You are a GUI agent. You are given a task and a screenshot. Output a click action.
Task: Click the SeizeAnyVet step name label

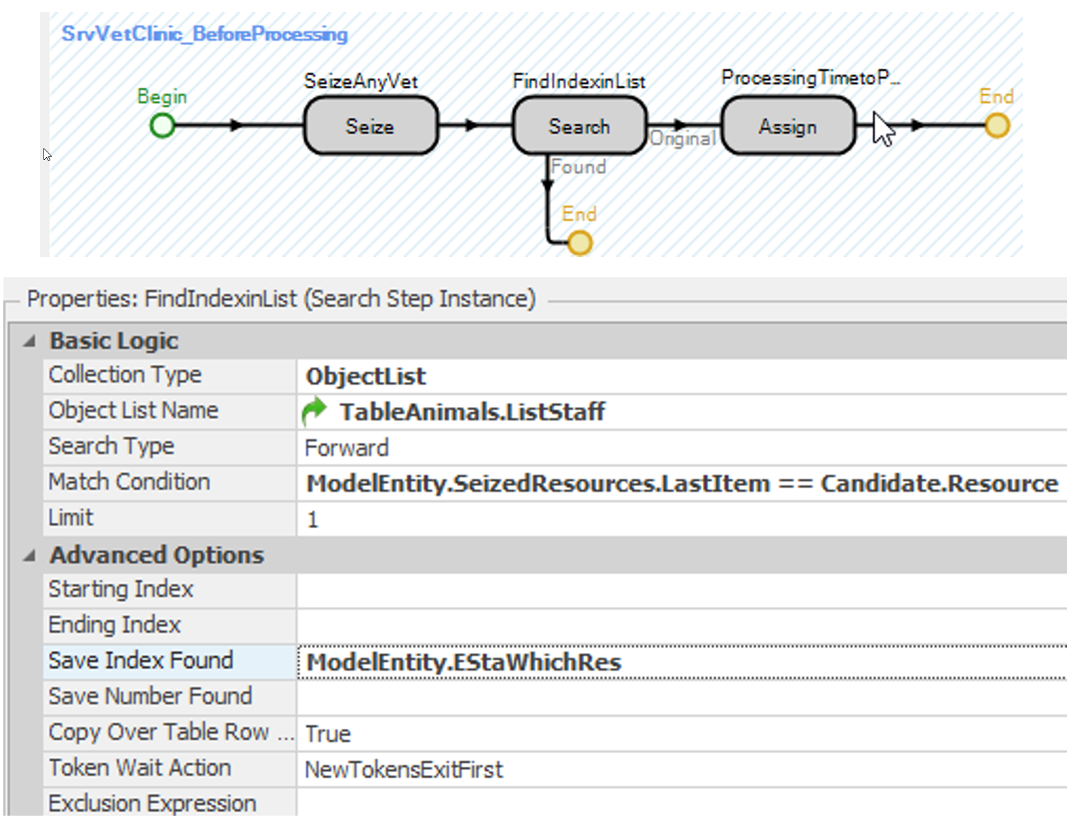[x=361, y=82]
